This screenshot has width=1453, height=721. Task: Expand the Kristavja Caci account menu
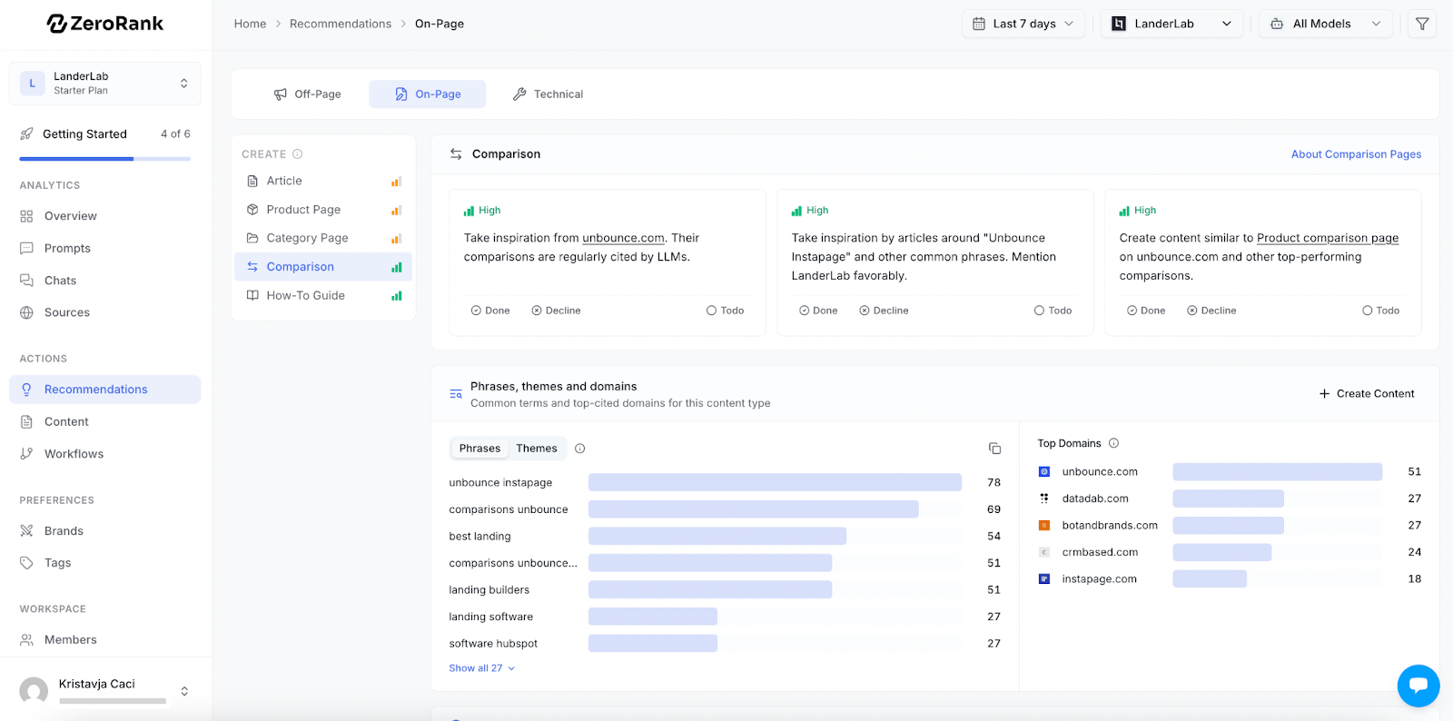click(x=184, y=691)
